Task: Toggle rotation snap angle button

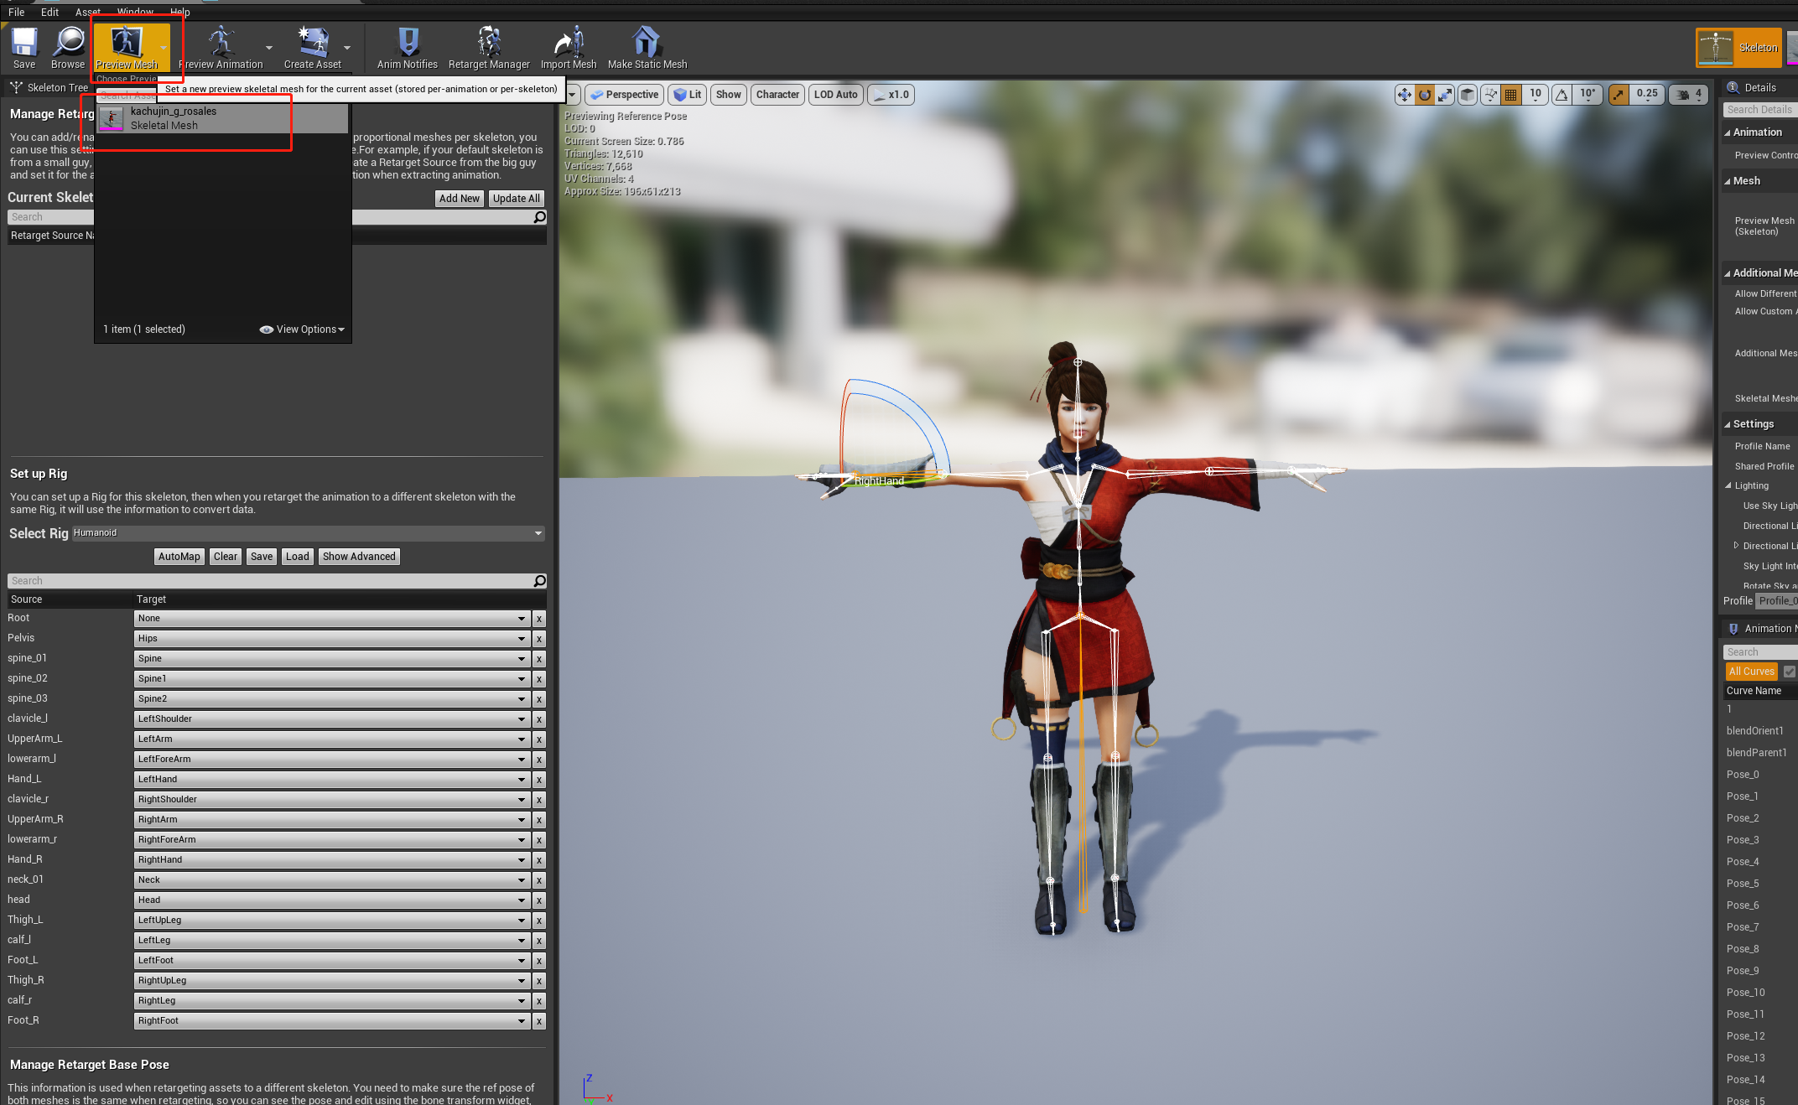Action: (x=1562, y=95)
